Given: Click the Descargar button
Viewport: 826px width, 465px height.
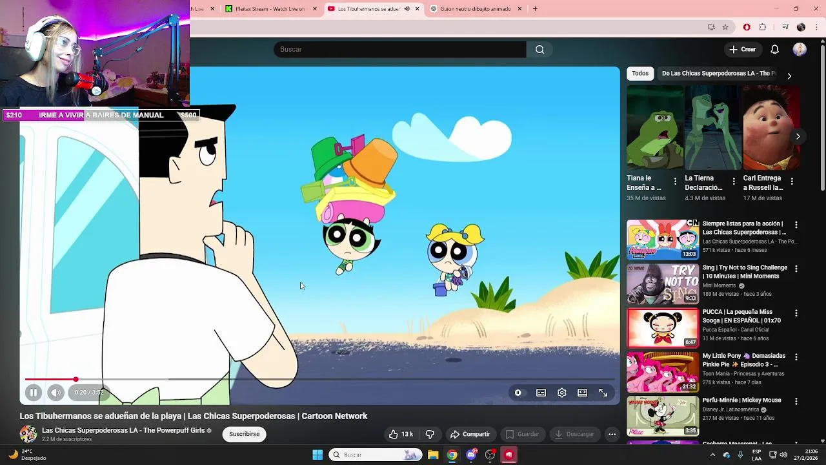Looking at the screenshot, I should (574, 434).
